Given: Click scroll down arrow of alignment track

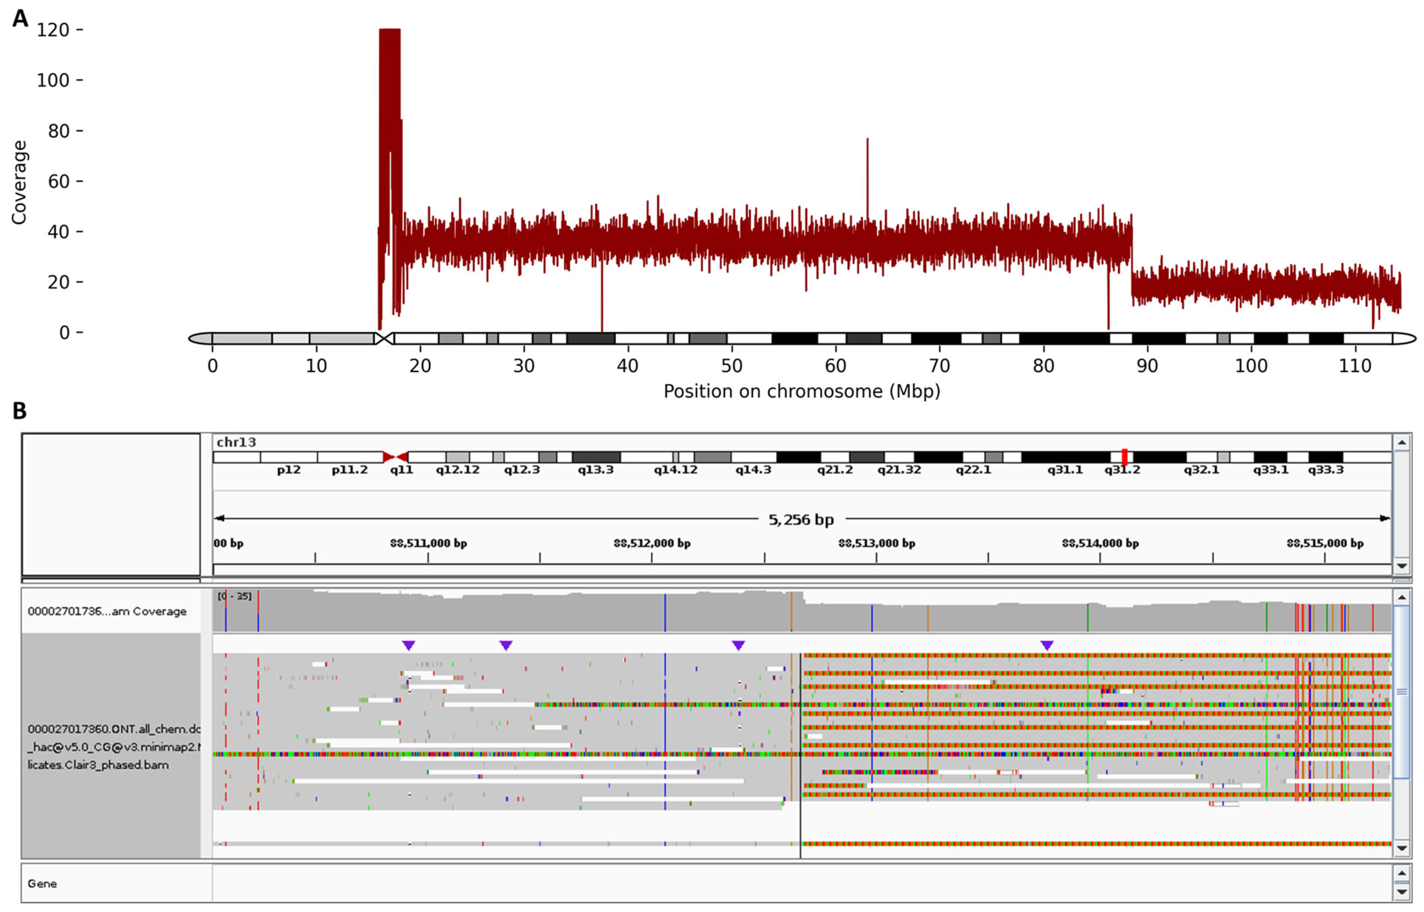Looking at the screenshot, I should click(x=1401, y=849).
